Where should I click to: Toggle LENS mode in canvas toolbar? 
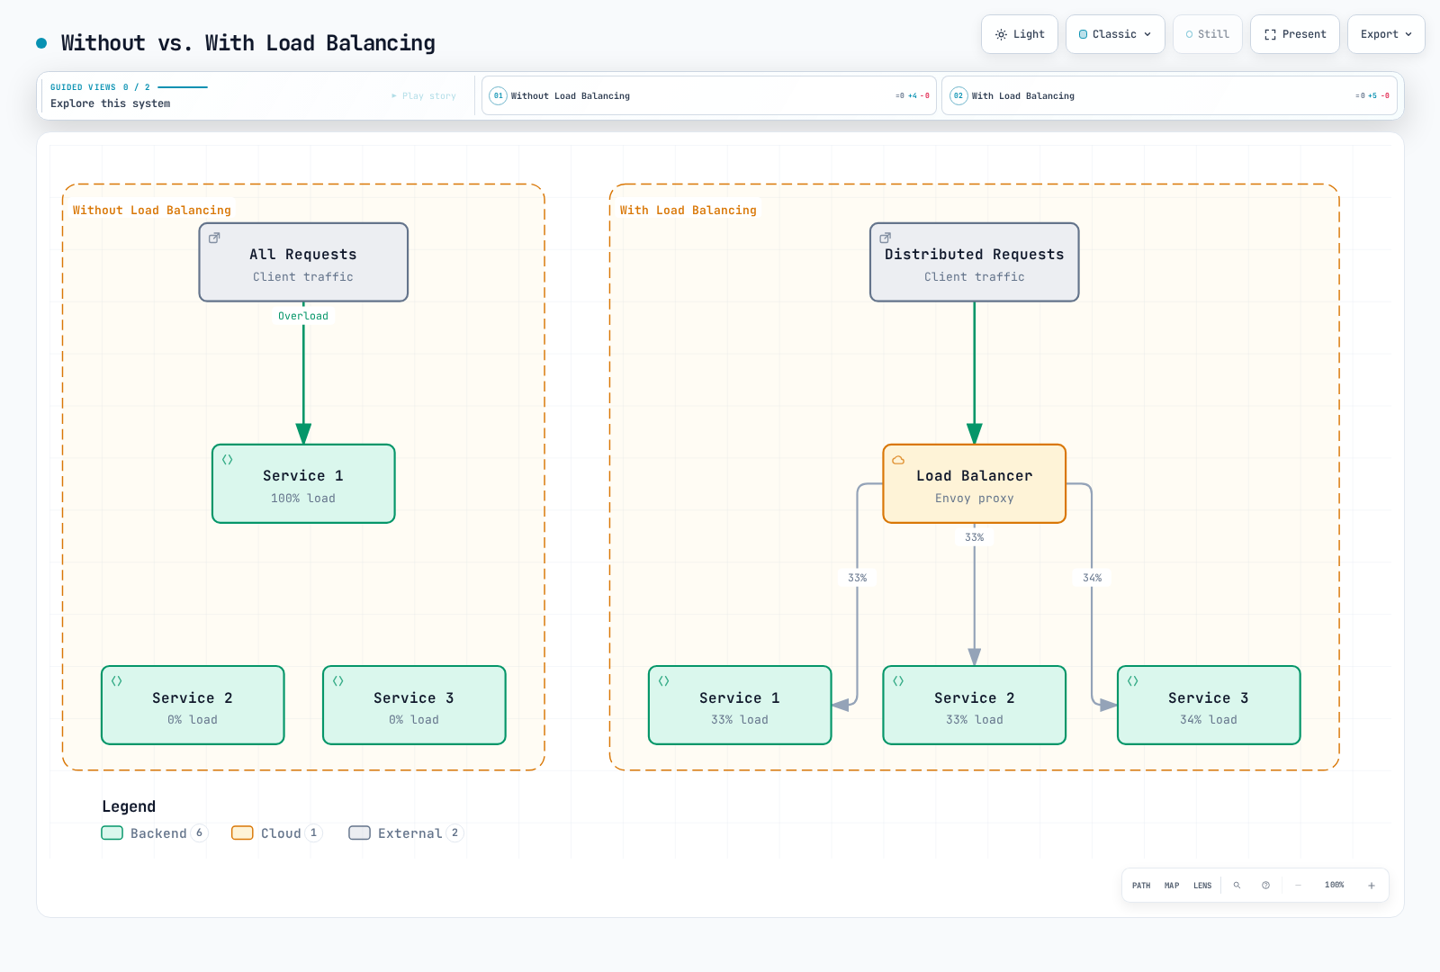point(1202,886)
